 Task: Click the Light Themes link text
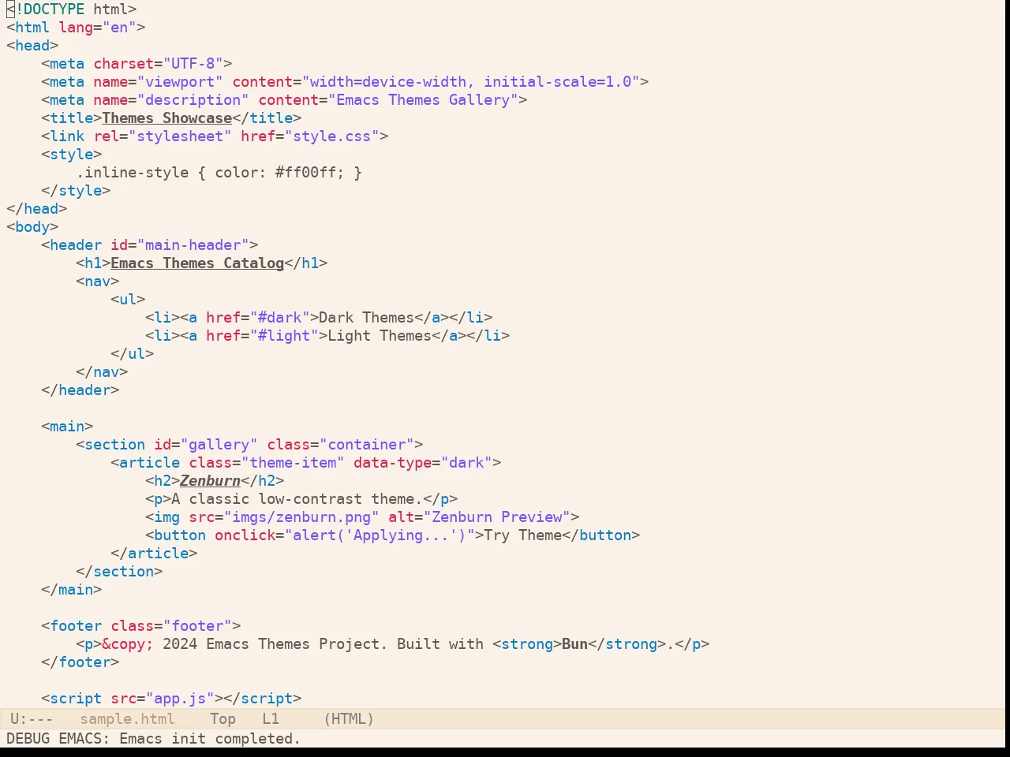[x=380, y=336]
